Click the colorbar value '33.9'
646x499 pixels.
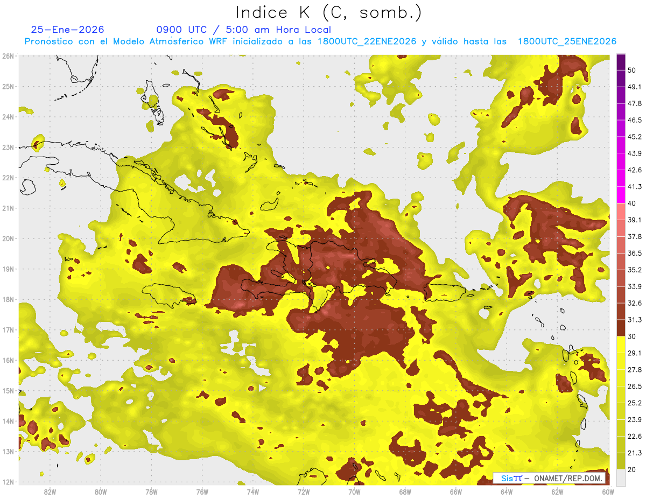pyautogui.click(x=635, y=286)
